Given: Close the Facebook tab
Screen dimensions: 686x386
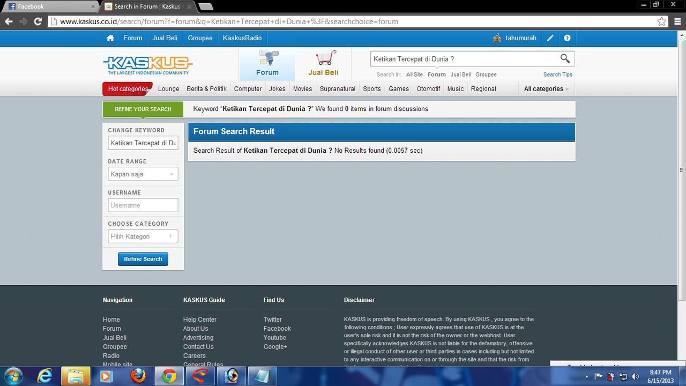Looking at the screenshot, I should [x=93, y=6].
